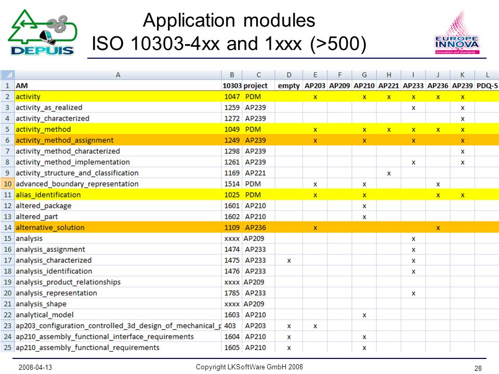Click the 'activity_method_assignment' cell
Screen dimensions: 499x374
(118, 140)
